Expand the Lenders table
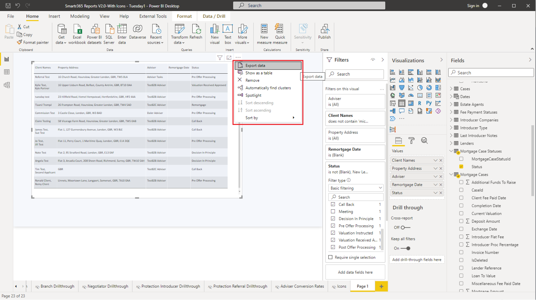Image resolution: width=536 pixels, height=300 pixels. pos(451,143)
